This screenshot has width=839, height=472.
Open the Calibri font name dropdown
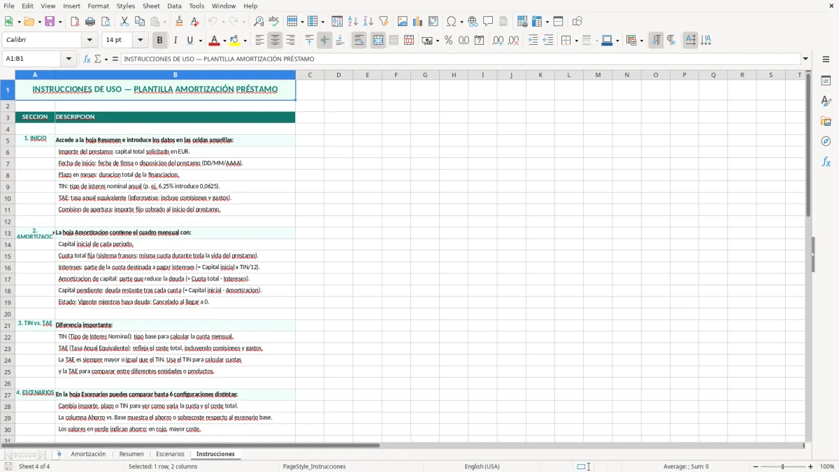pyautogui.click(x=89, y=41)
